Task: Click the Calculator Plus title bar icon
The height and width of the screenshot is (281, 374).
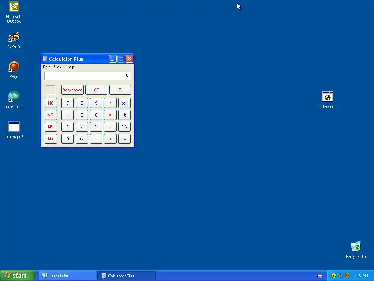Action: [45, 59]
